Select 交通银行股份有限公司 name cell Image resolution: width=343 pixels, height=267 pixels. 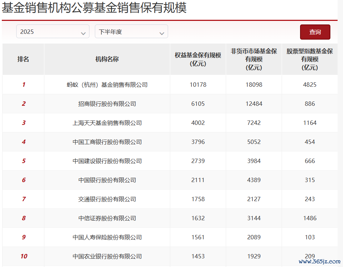107,199
